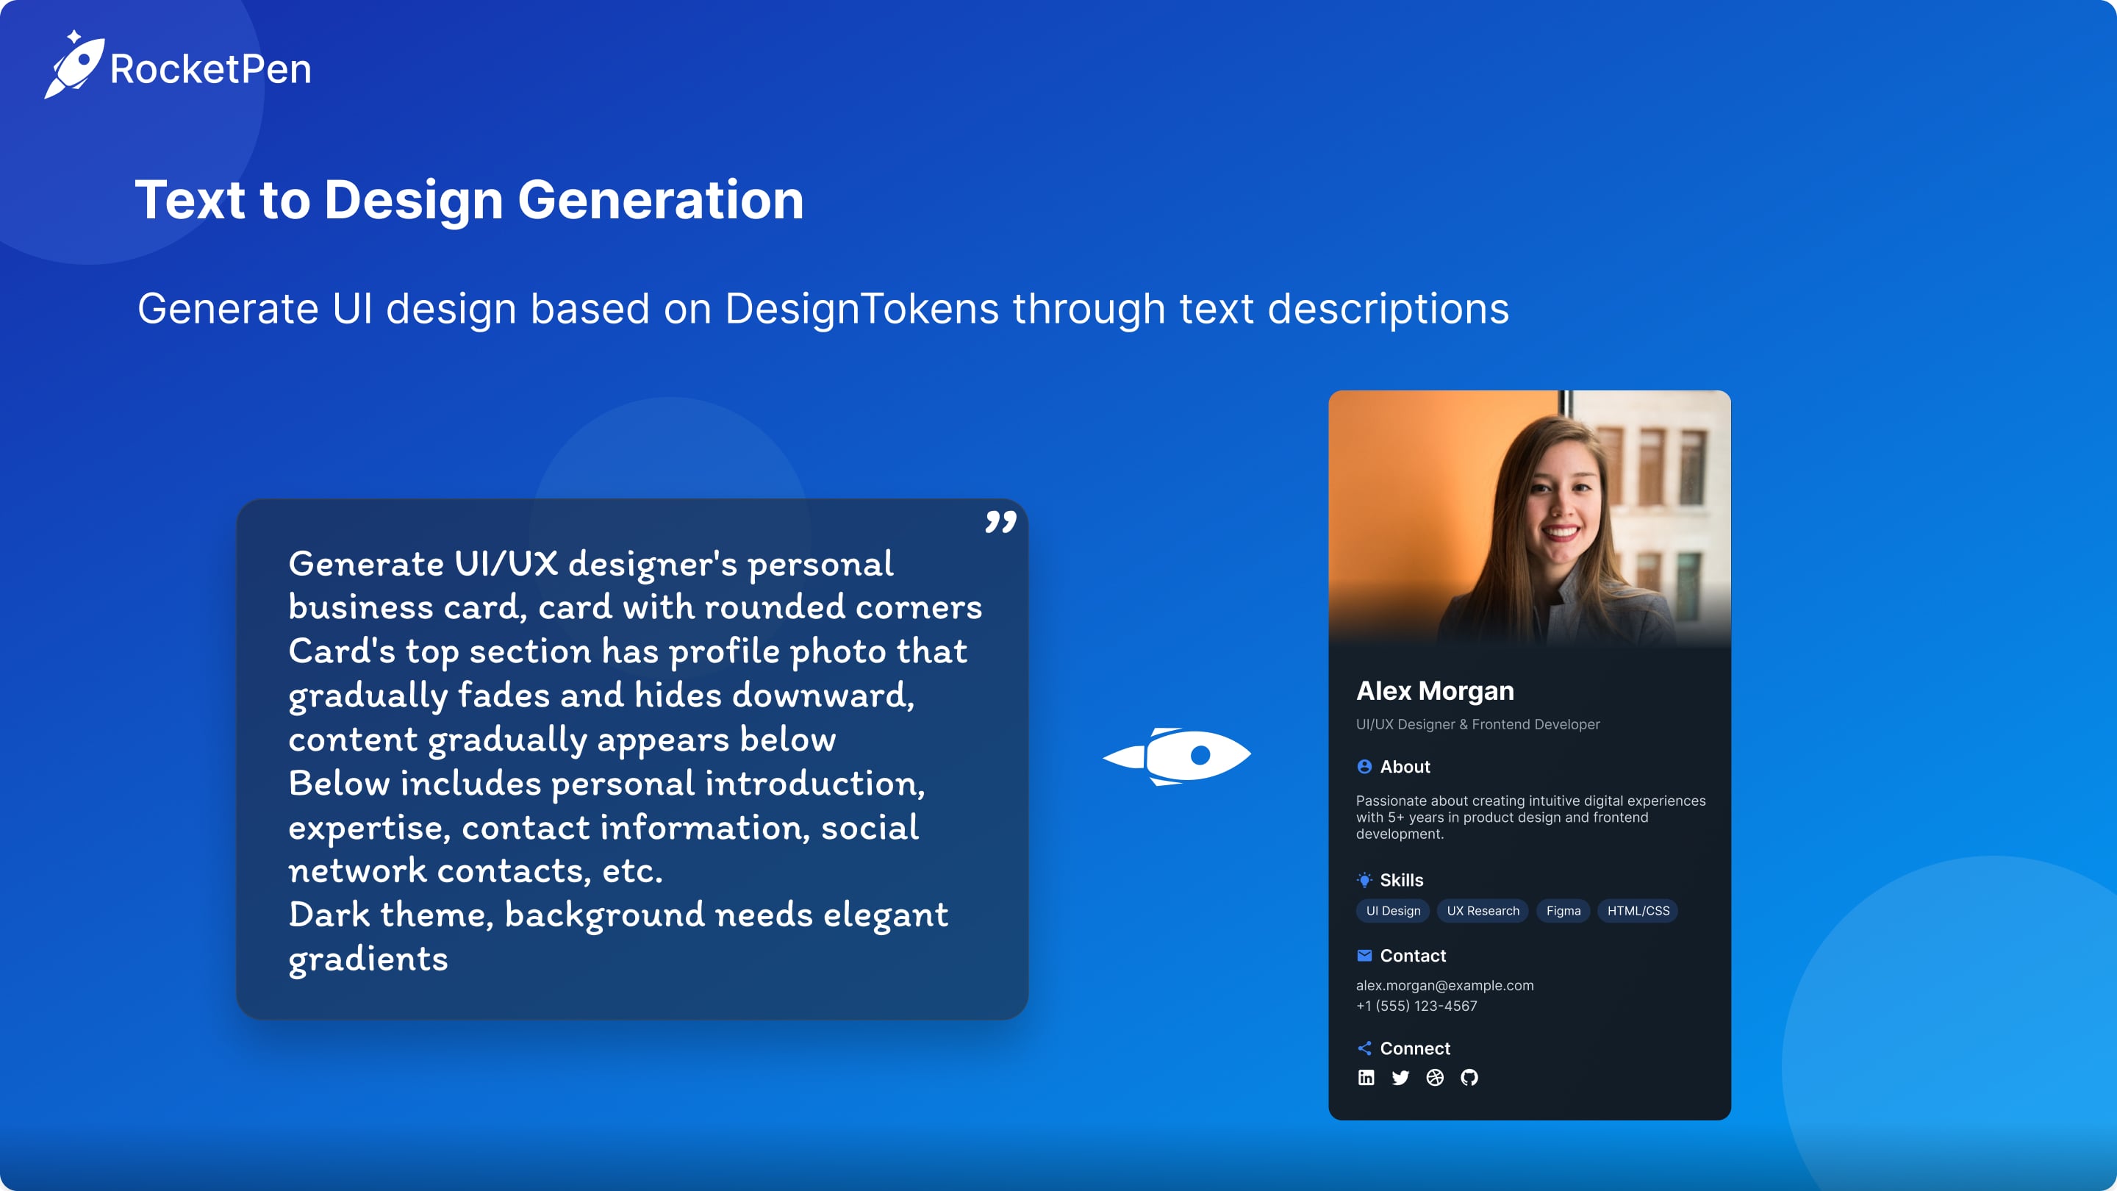The height and width of the screenshot is (1191, 2117).
Task: Open the Dribbble icon in Connect section
Action: click(1436, 1078)
